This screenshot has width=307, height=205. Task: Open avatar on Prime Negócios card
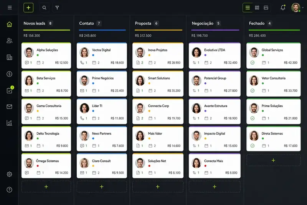pyautogui.click(x=84, y=80)
